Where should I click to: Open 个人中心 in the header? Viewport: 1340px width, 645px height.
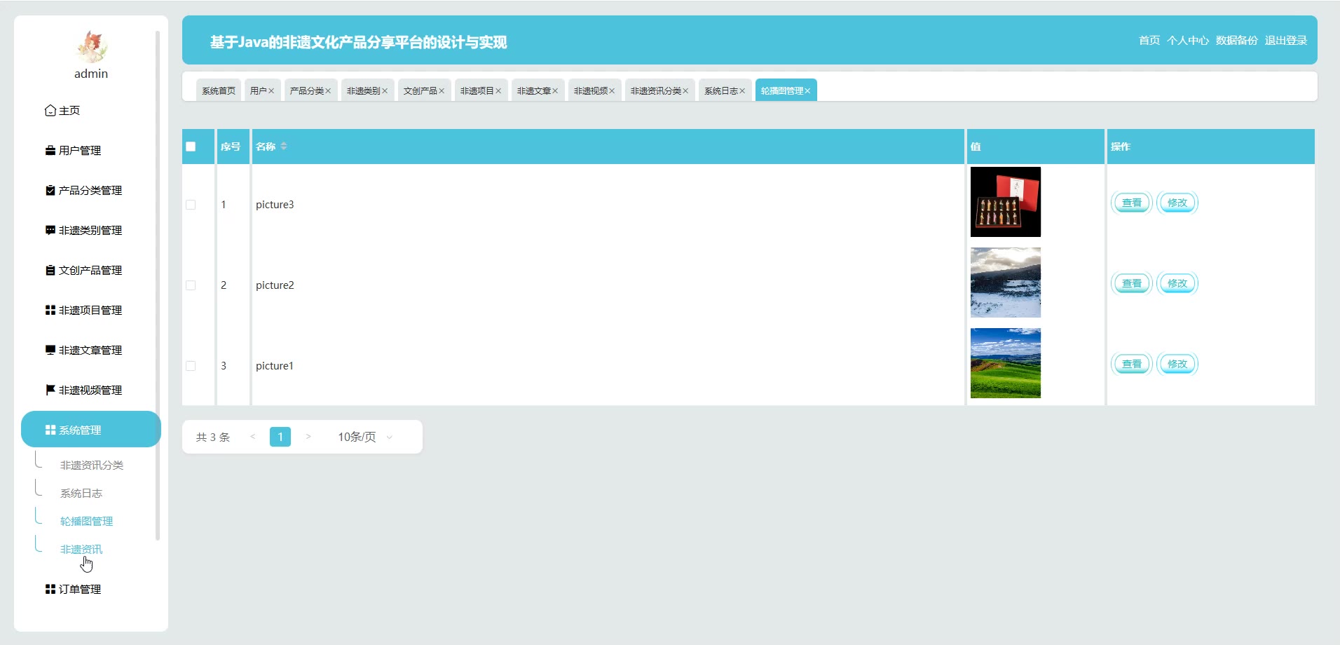1188,41
